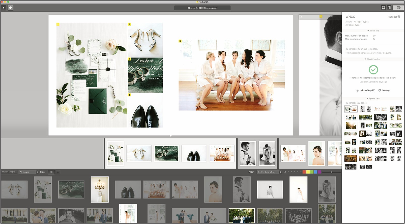Open the alb.ms/AwyrLV proofing link

(367, 90)
